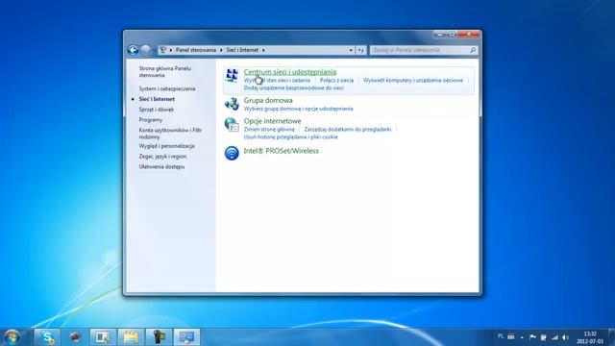Open the address bar history dropdown
Image resolution: width=615 pixels, height=346 pixels.
coord(351,50)
